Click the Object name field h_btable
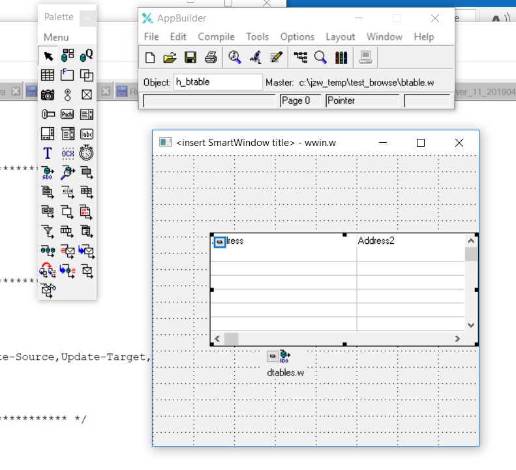516x470 pixels. coord(218,82)
